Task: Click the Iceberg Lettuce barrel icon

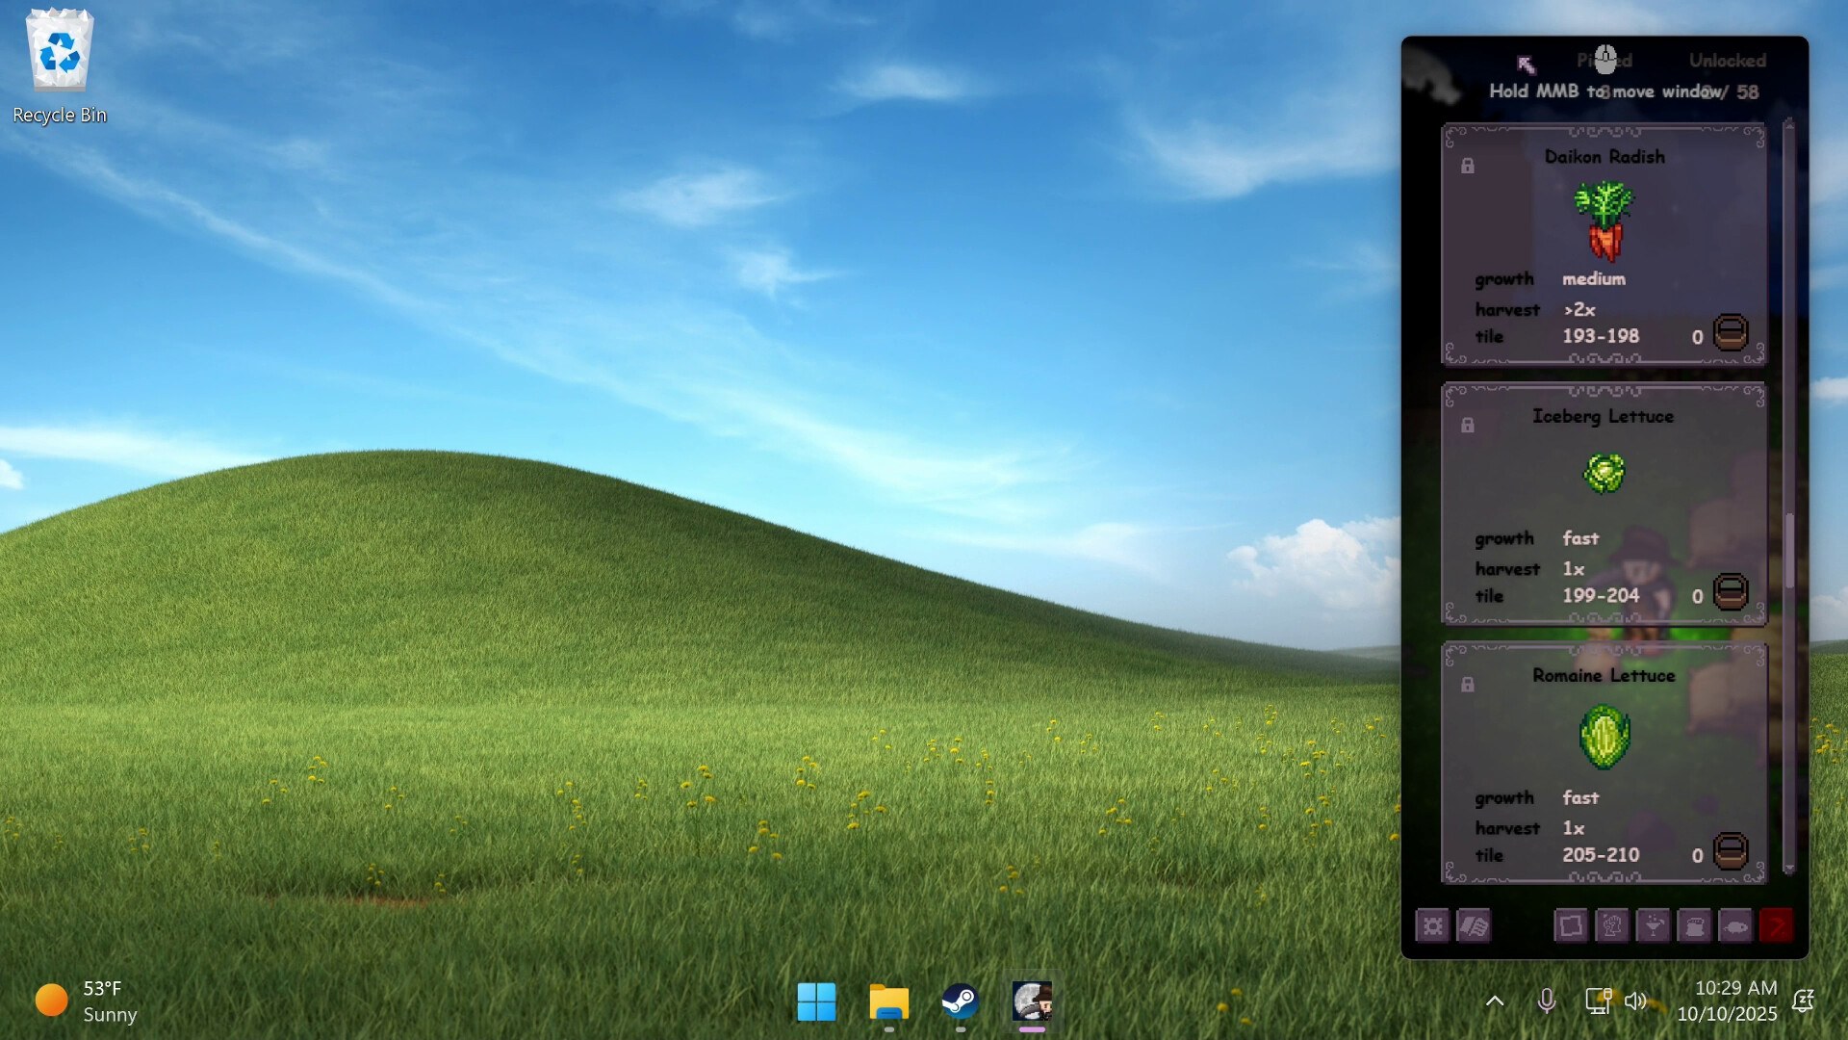Action: (1731, 592)
